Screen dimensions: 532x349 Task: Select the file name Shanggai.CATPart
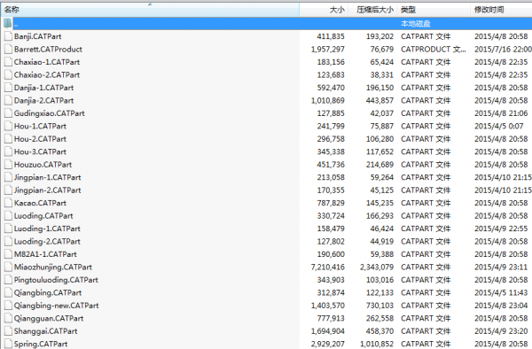[46, 331]
